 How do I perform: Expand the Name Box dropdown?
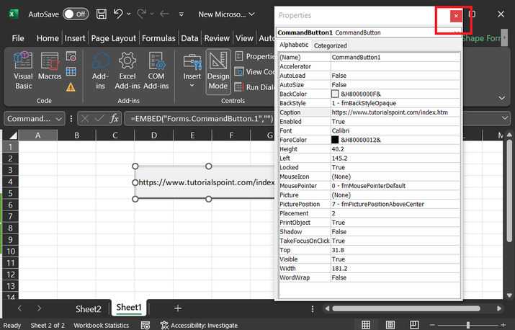click(x=59, y=118)
